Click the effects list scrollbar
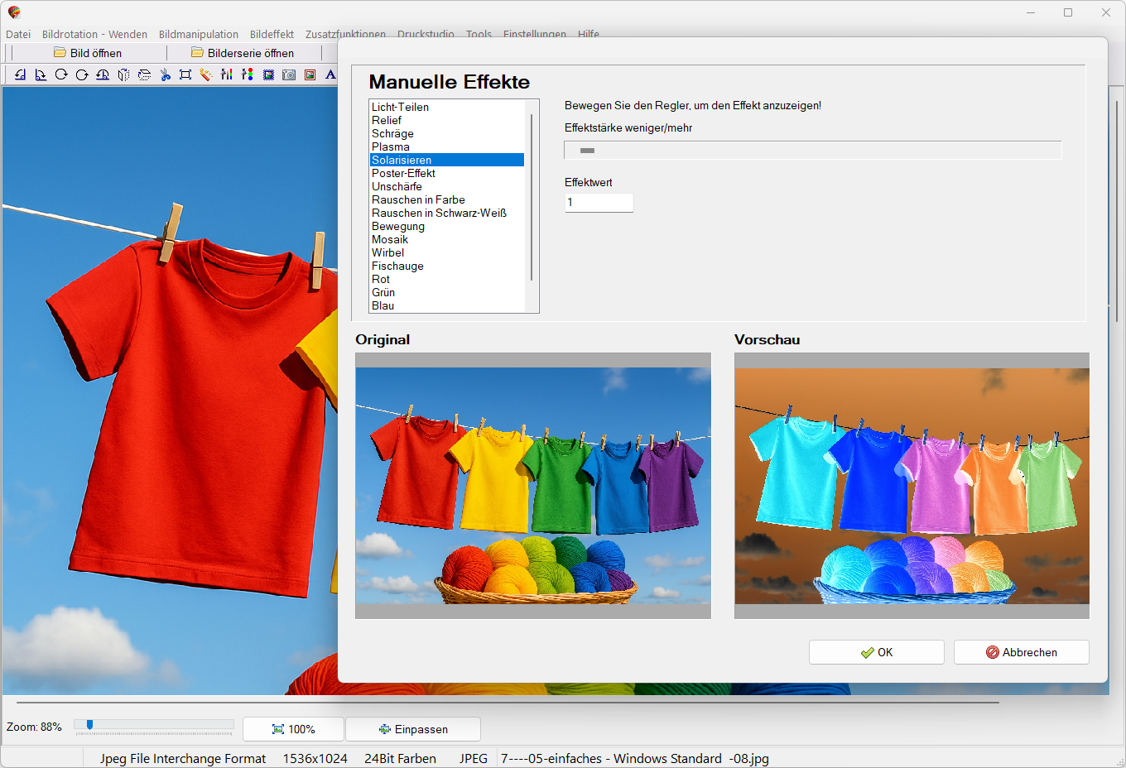Image resolution: width=1126 pixels, height=768 pixels. 531,199
